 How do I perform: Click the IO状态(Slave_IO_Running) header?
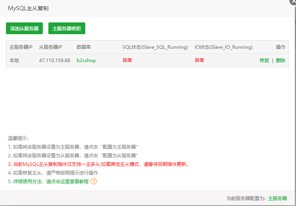point(224,47)
